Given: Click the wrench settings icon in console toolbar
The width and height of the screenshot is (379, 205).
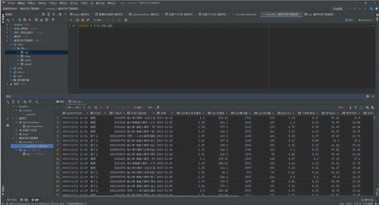Looking at the screenshot, I should (88, 20).
